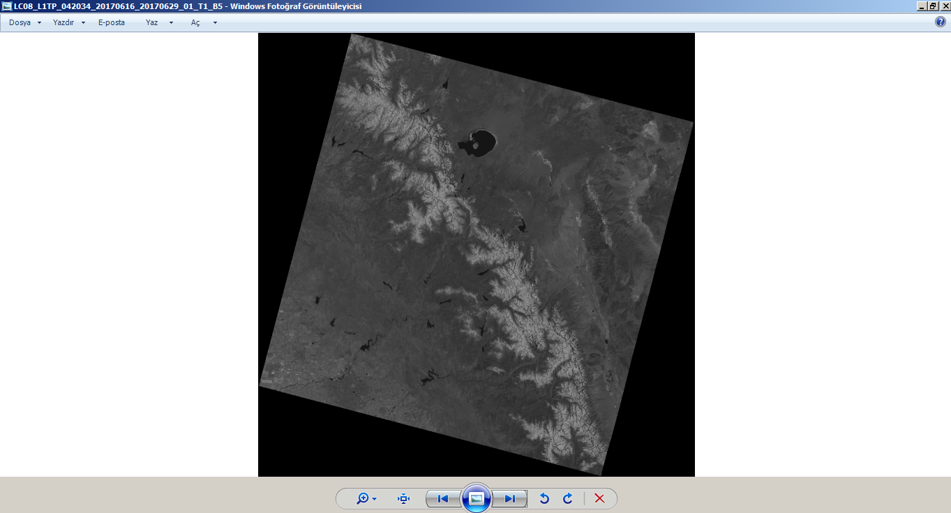Expand the Yazdır dropdown arrow
This screenshot has height=513, width=951.
83,22
